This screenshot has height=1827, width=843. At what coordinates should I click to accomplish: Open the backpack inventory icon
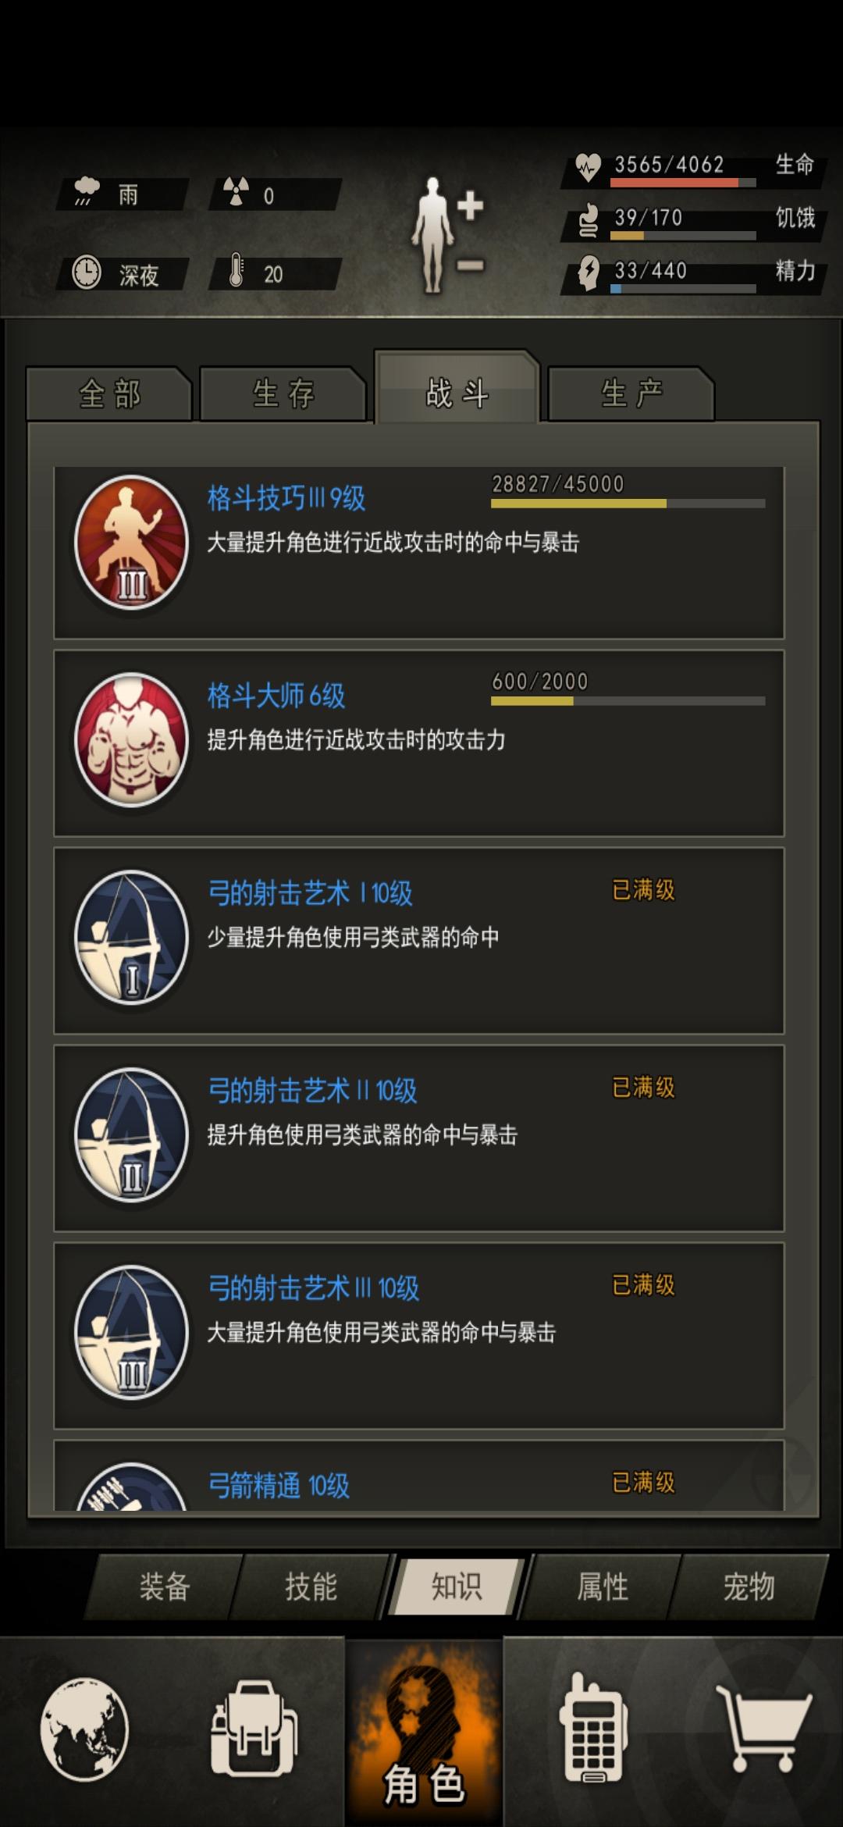[254, 1728]
